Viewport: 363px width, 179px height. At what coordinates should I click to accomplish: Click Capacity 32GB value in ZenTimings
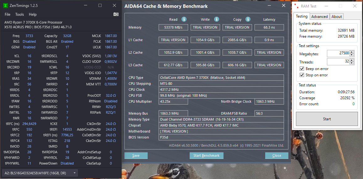click(67, 36)
